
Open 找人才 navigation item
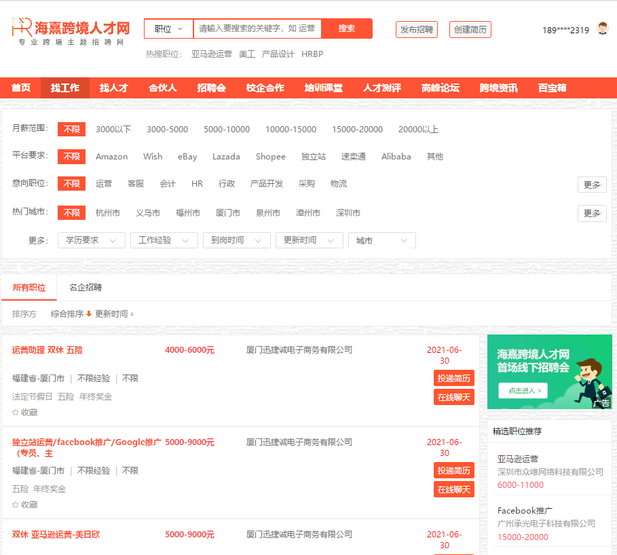click(114, 88)
